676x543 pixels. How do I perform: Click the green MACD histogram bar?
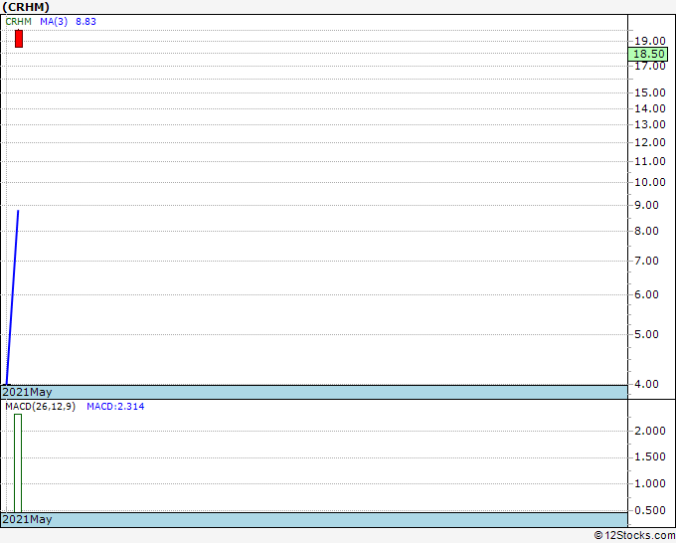[18, 463]
